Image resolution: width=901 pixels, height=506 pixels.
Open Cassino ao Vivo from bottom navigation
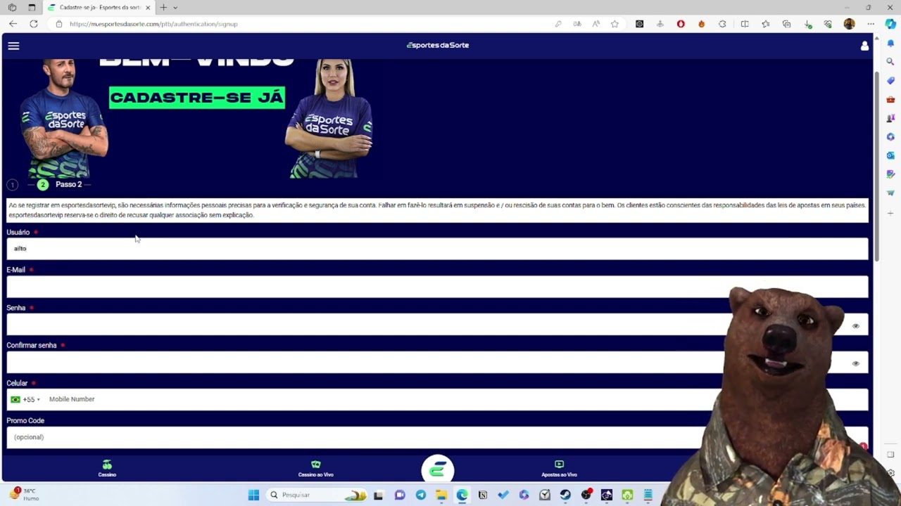[x=315, y=469]
